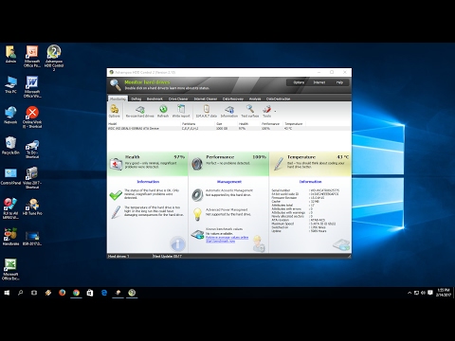Click the Temperature 43 °C panel heading
455x341 pixels.
pyautogui.click(x=318, y=157)
